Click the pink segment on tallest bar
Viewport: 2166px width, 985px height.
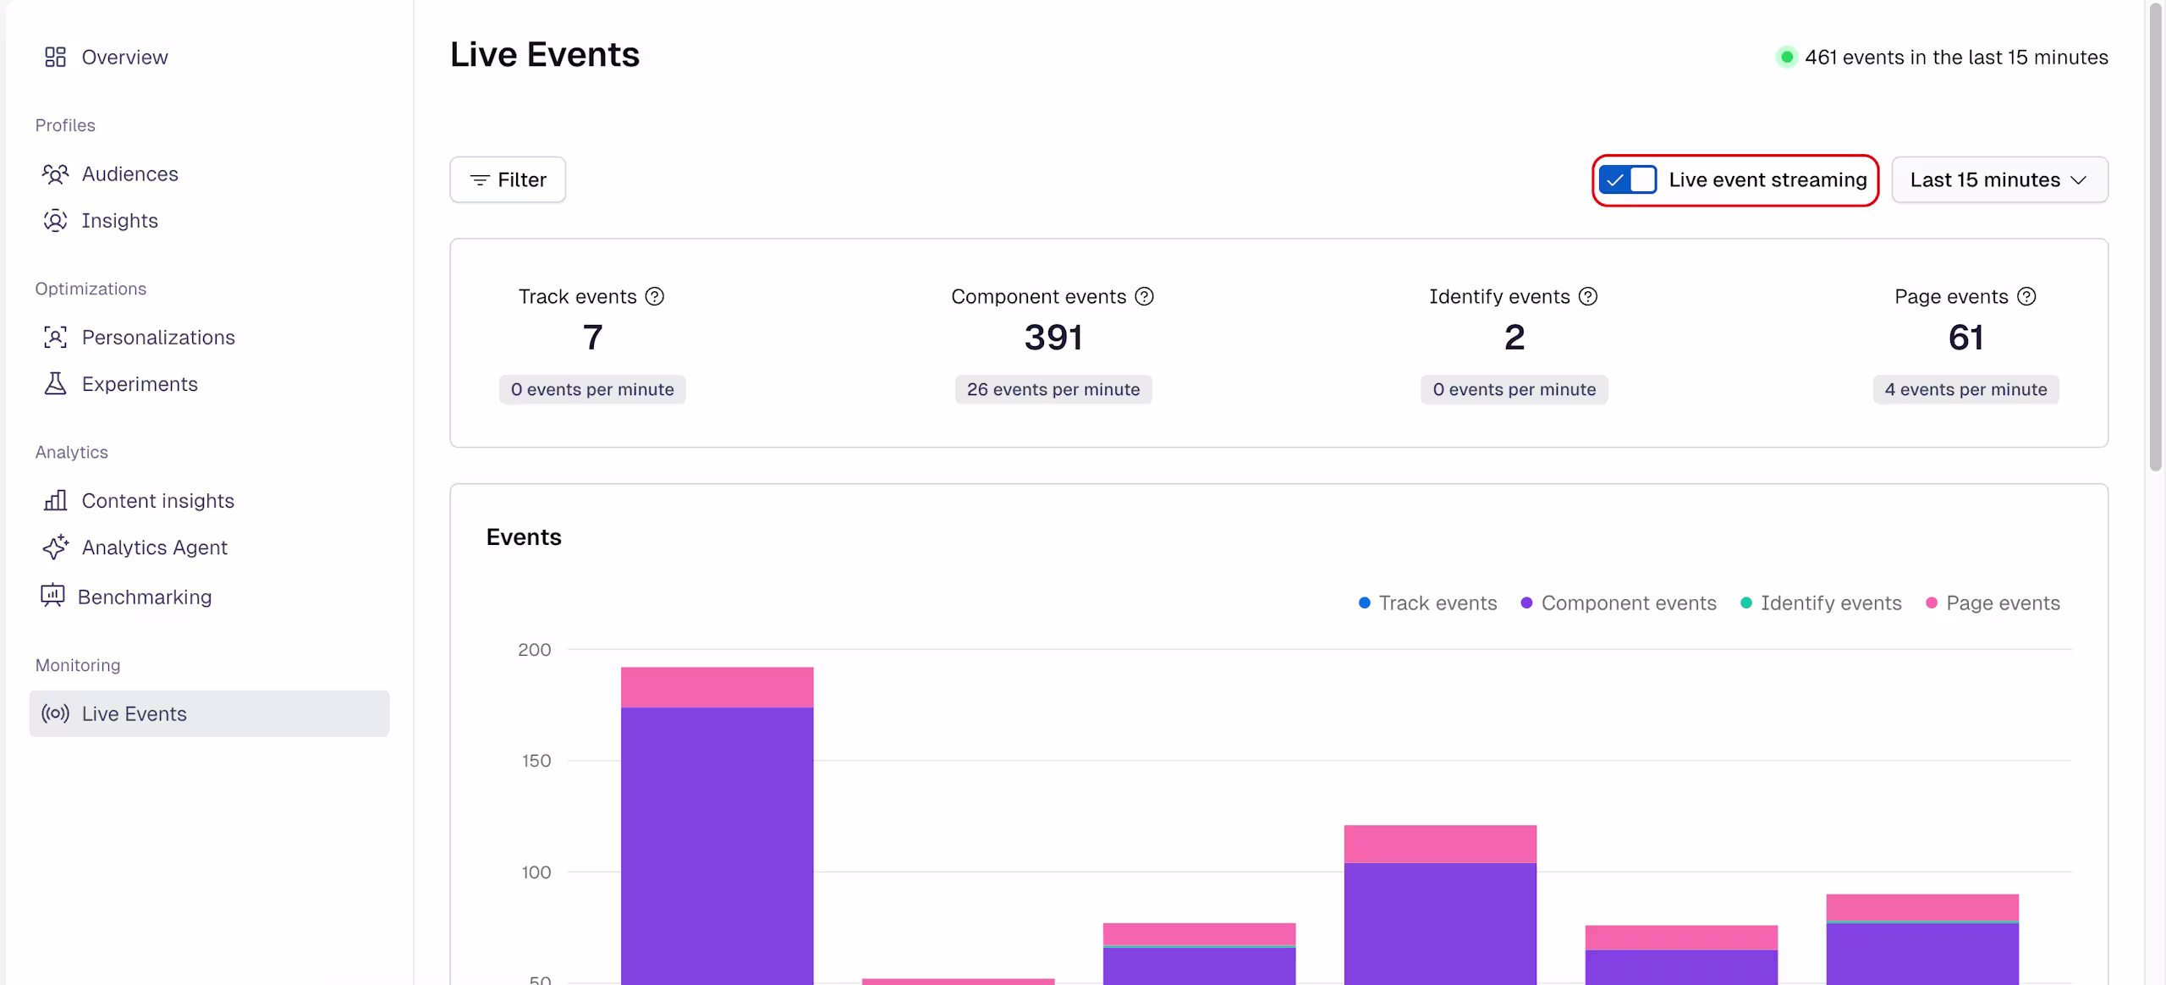coord(717,687)
